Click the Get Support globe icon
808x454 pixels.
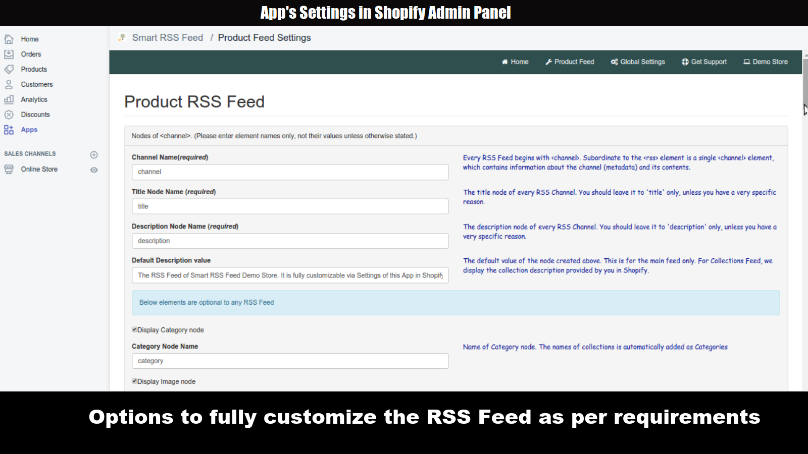(x=685, y=62)
